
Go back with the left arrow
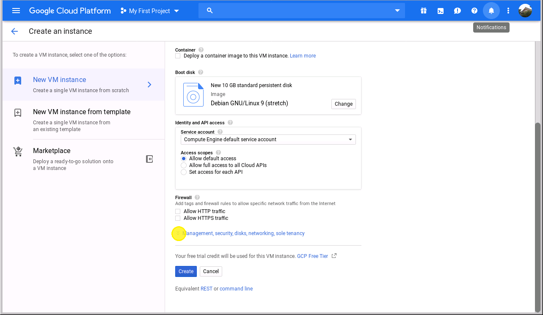[x=14, y=31]
